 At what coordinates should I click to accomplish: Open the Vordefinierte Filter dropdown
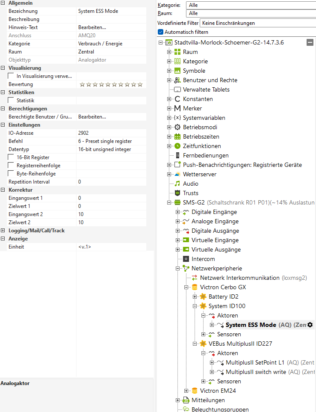tap(258, 23)
